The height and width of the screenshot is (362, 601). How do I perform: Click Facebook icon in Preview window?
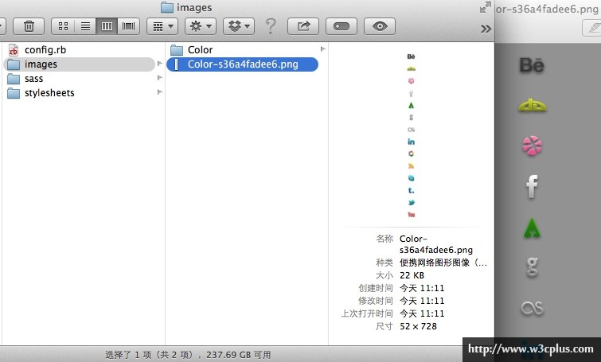(532, 186)
